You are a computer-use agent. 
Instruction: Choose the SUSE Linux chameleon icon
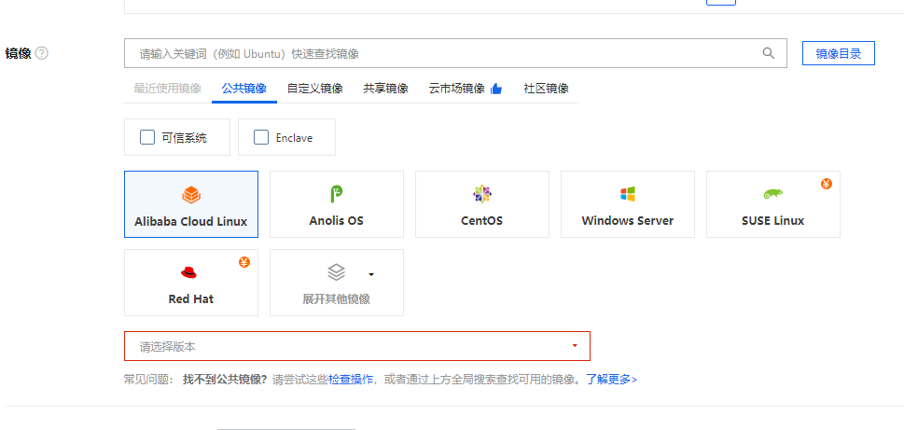772,194
